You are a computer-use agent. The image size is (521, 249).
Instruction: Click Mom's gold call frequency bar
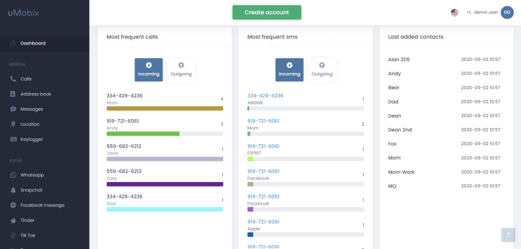point(165,108)
